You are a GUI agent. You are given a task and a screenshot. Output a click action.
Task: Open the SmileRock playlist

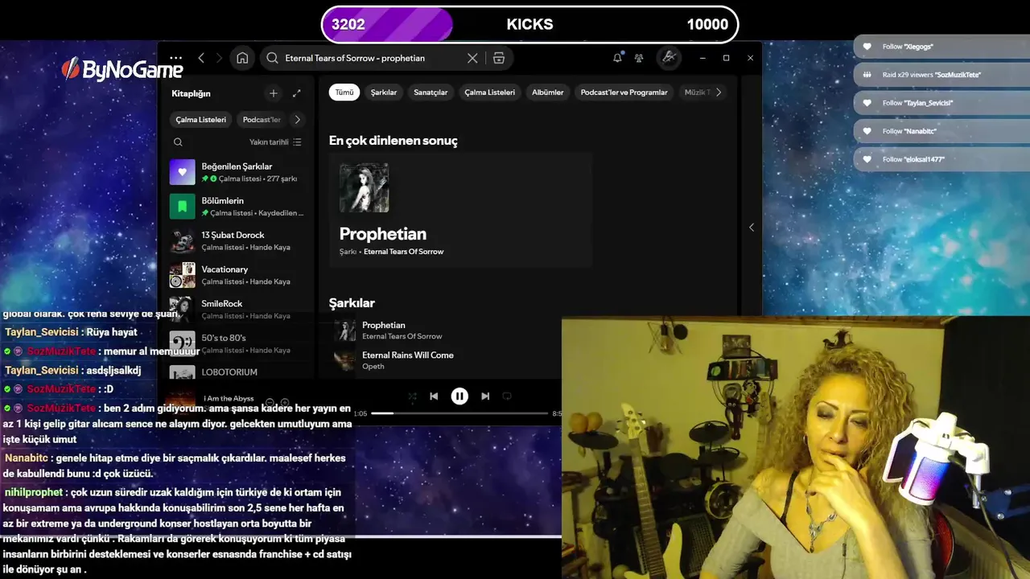click(238, 310)
